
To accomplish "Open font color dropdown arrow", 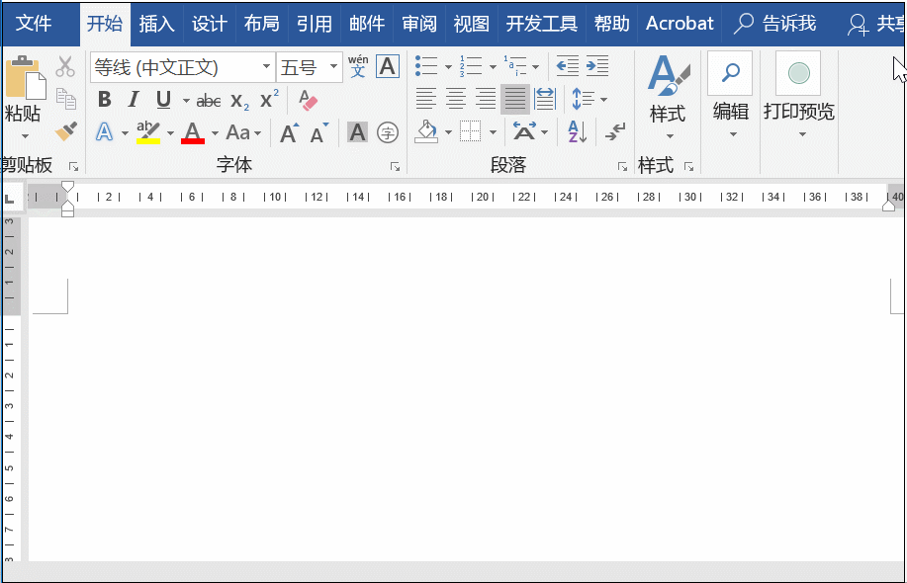I will coord(216,133).
